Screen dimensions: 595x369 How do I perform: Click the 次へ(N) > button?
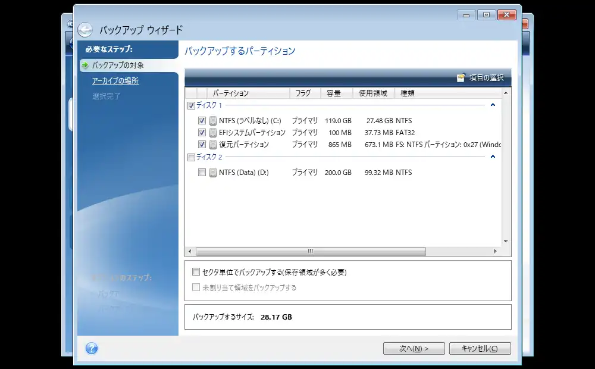[x=414, y=348]
